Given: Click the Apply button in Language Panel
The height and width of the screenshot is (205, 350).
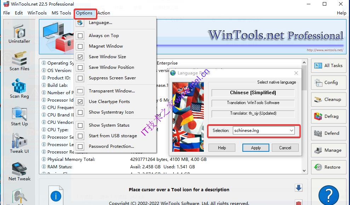Looking at the screenshot, I should 256,148.
